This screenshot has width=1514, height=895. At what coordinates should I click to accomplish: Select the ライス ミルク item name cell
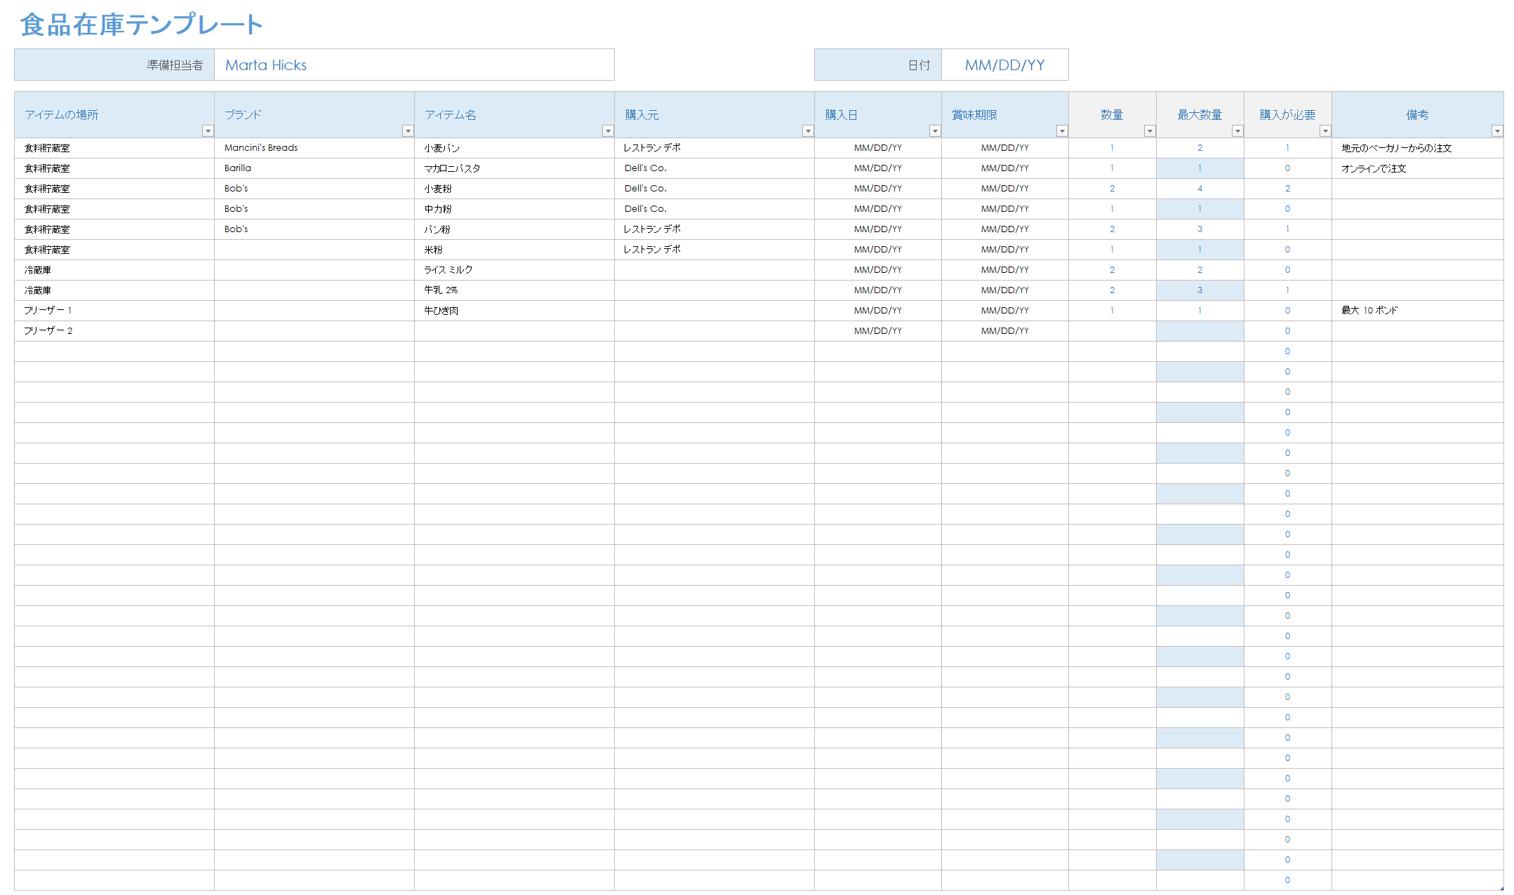[x=514, y=270]
